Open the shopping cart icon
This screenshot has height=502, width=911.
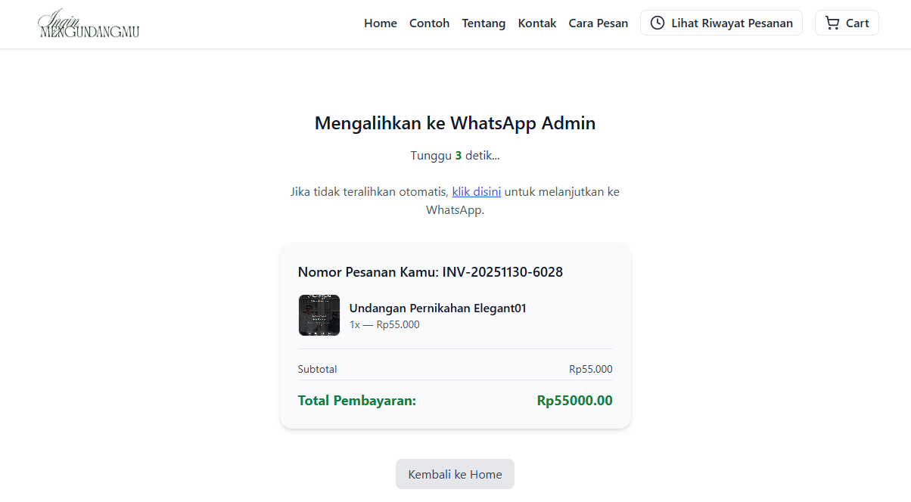click(x=832, y=23)
